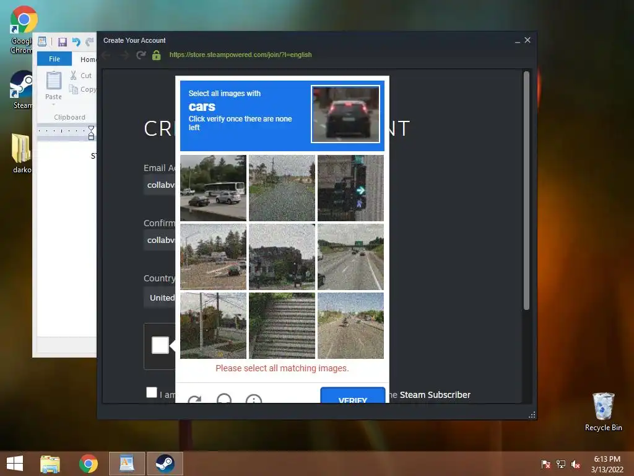Screen dimensions: 634x476
Task: Click the WordPad application icon in title bar
Action: (42, 42)
